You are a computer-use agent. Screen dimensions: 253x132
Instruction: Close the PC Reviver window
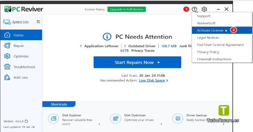point(226,9)
